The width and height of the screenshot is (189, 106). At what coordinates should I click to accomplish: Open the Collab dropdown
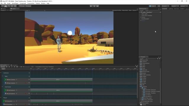[x=152, y=6]
